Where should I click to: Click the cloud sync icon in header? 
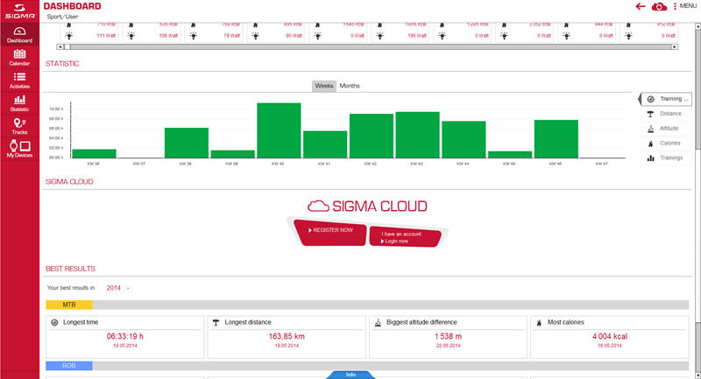click(x=659, y=6)
